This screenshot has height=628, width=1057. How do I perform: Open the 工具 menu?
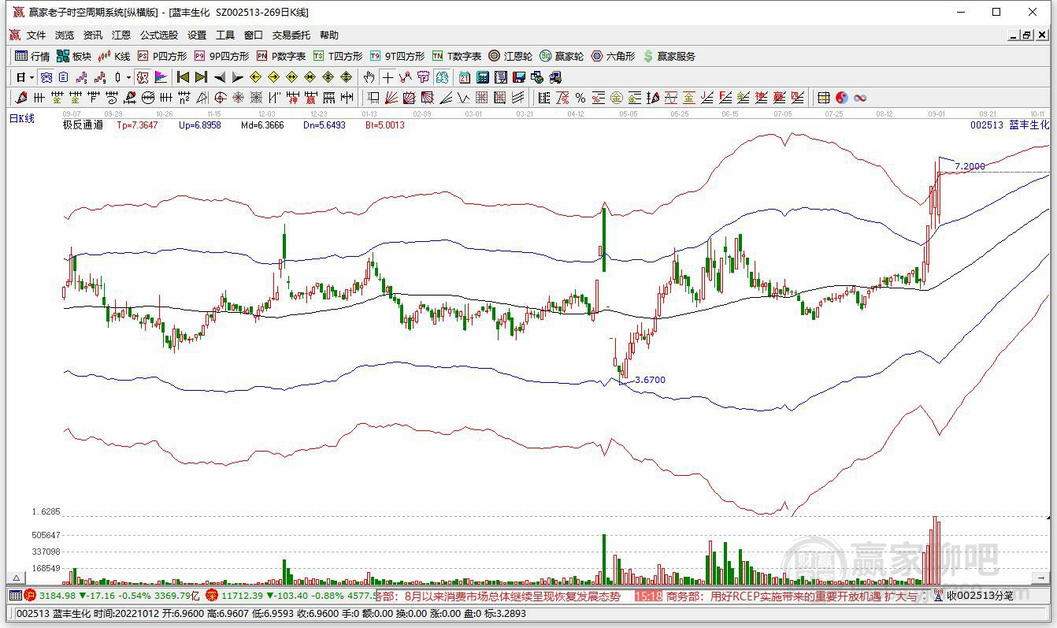[225, 35]
